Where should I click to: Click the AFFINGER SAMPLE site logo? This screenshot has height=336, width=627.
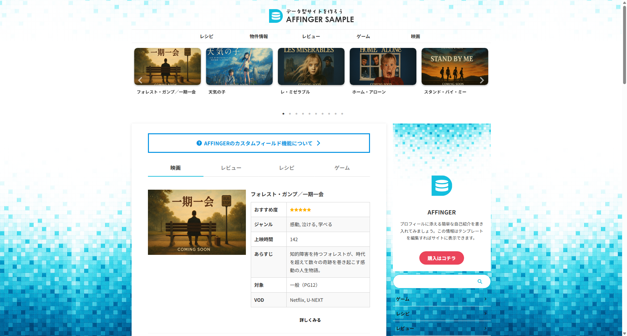pos(311,16)
